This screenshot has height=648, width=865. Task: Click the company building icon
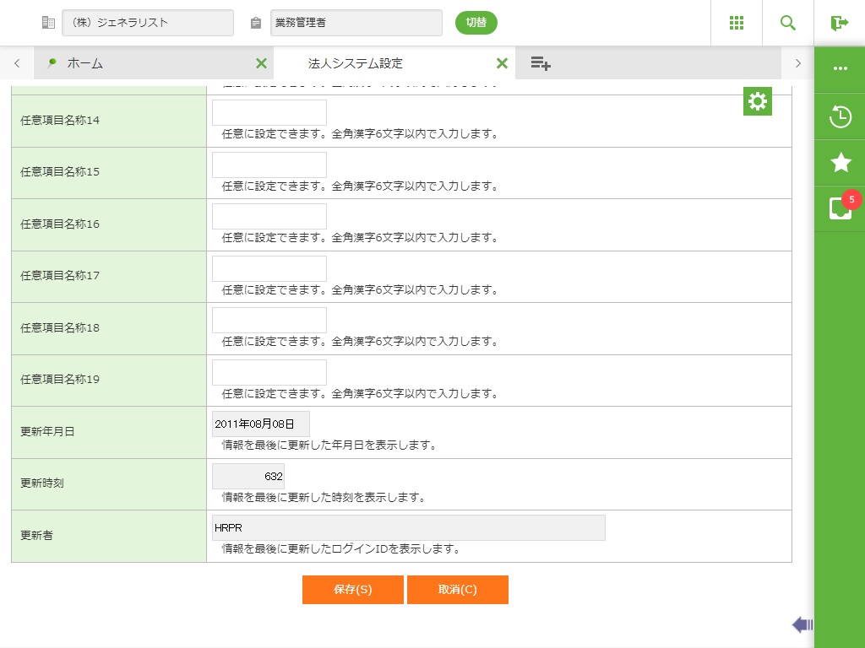click(x=48, y=23)
